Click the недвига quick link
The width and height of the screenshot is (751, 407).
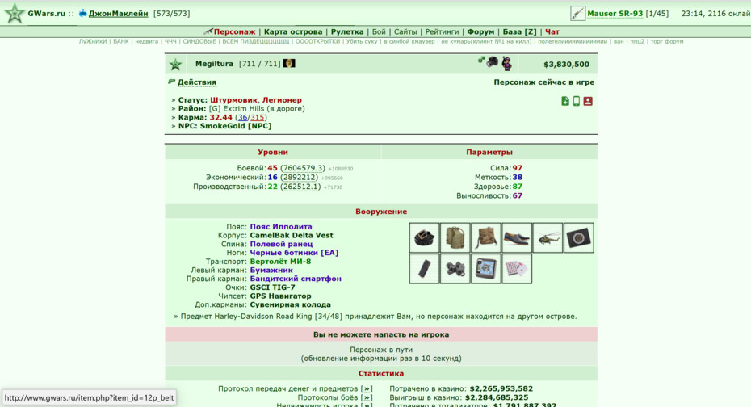point(146,42)
